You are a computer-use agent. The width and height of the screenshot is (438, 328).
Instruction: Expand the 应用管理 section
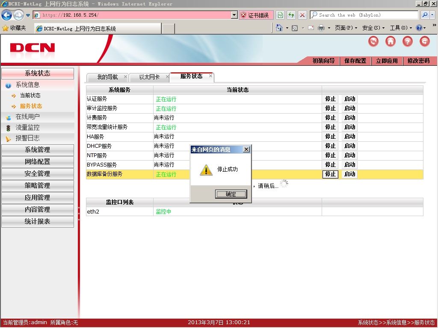tap(38, 198)
